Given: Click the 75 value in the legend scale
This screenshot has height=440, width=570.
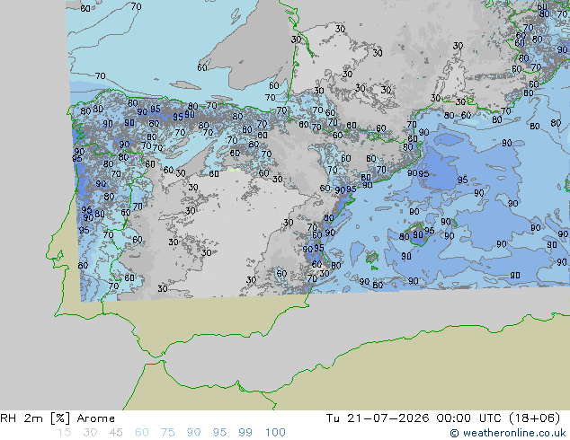Looking at the screenshot, I should click(x=167, y=433).
